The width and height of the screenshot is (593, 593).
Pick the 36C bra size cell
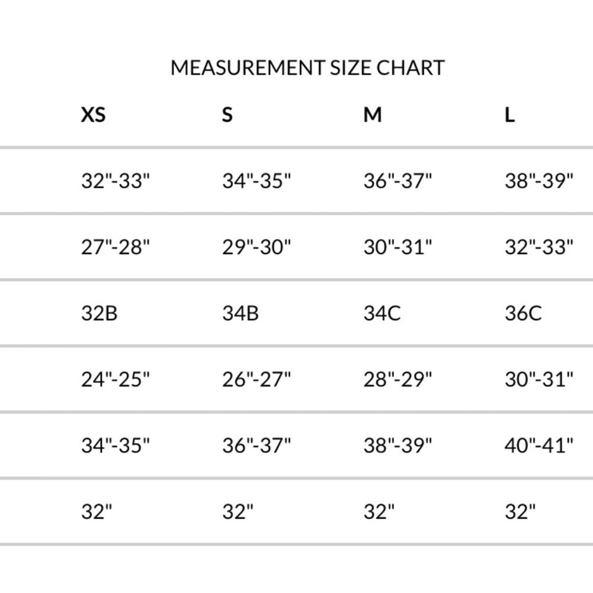click(523, 313)
